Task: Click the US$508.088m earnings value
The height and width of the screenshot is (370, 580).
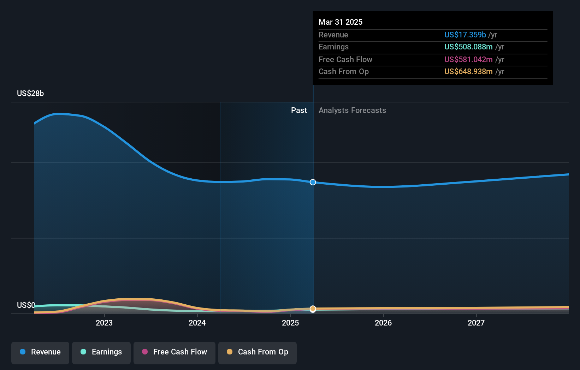Action: [x=468, y=47]
